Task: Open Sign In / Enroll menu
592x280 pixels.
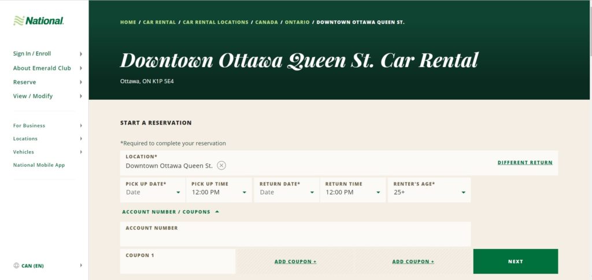Action: pyautogui.click(x=32, y=54)
